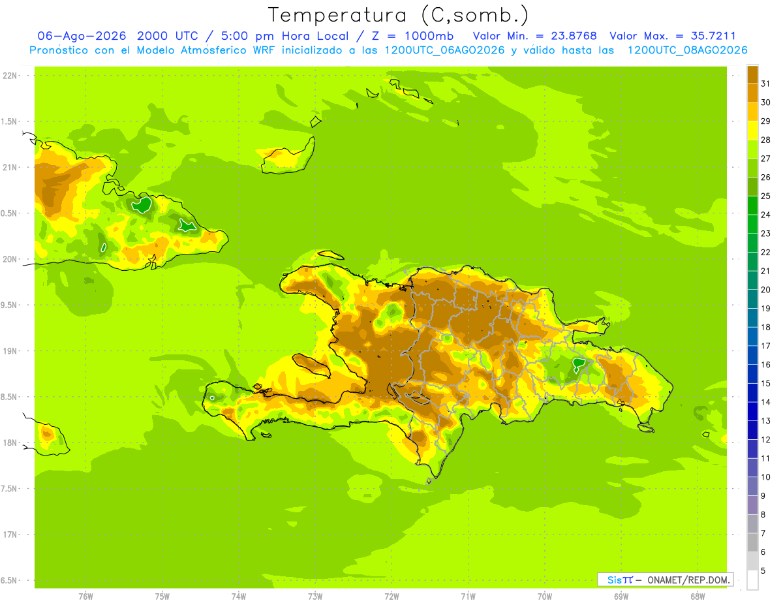The height and width of the screenshot is (605, 783).
Task: Click the yellow legend swatch between 28 and 29
Action: pyautogui.click(x=752, y=130)
